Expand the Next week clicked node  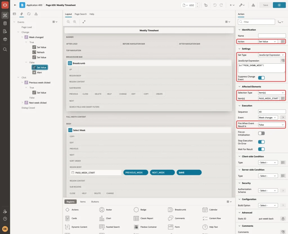22,103
